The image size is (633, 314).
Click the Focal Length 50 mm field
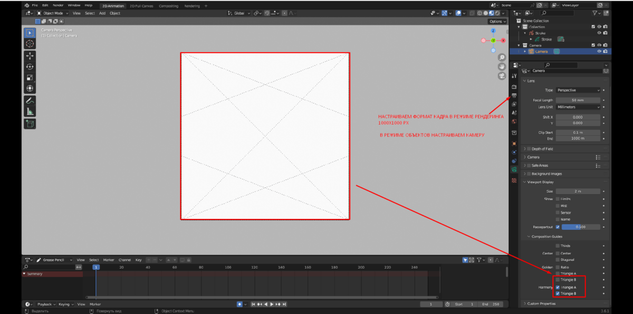(x=578, y=100)
